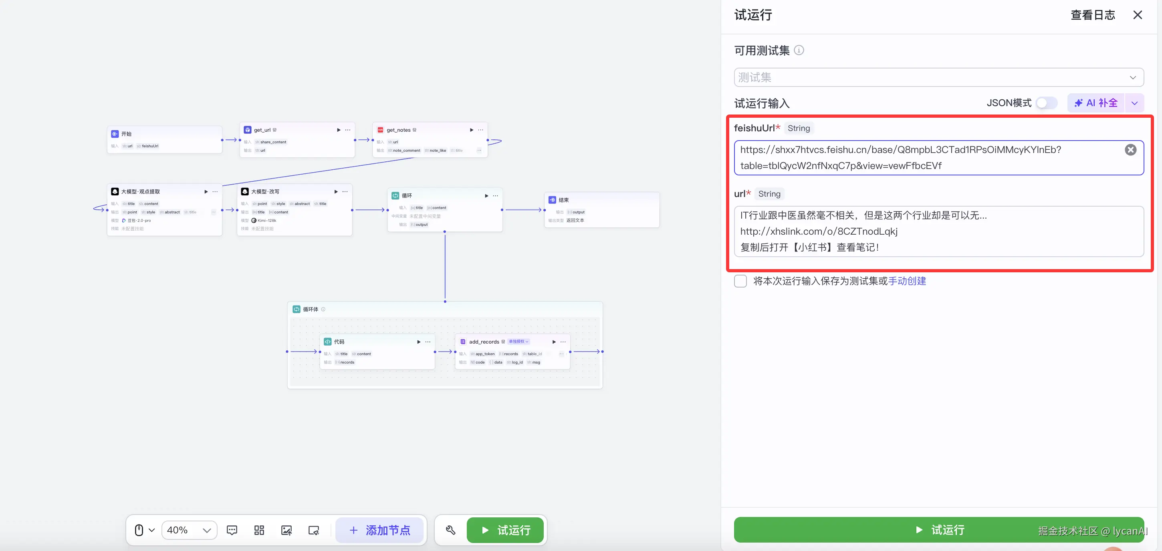Click the wrench debug icon
The width and height of the screenshot is (1162, 551).
point(450,530)
